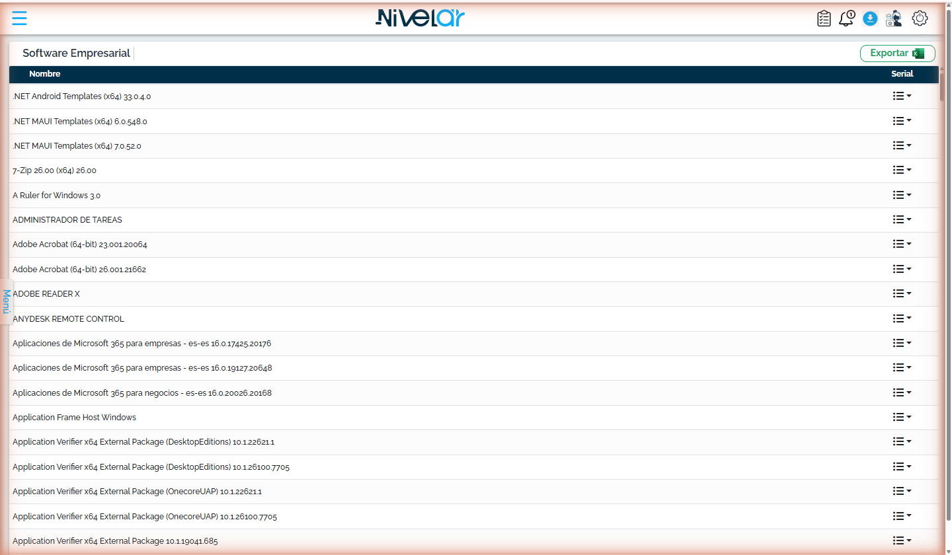Expand serial list for Microsoft 365 para negocios
952x555 pixels.
pyautogui.click(x=902, y=392)
